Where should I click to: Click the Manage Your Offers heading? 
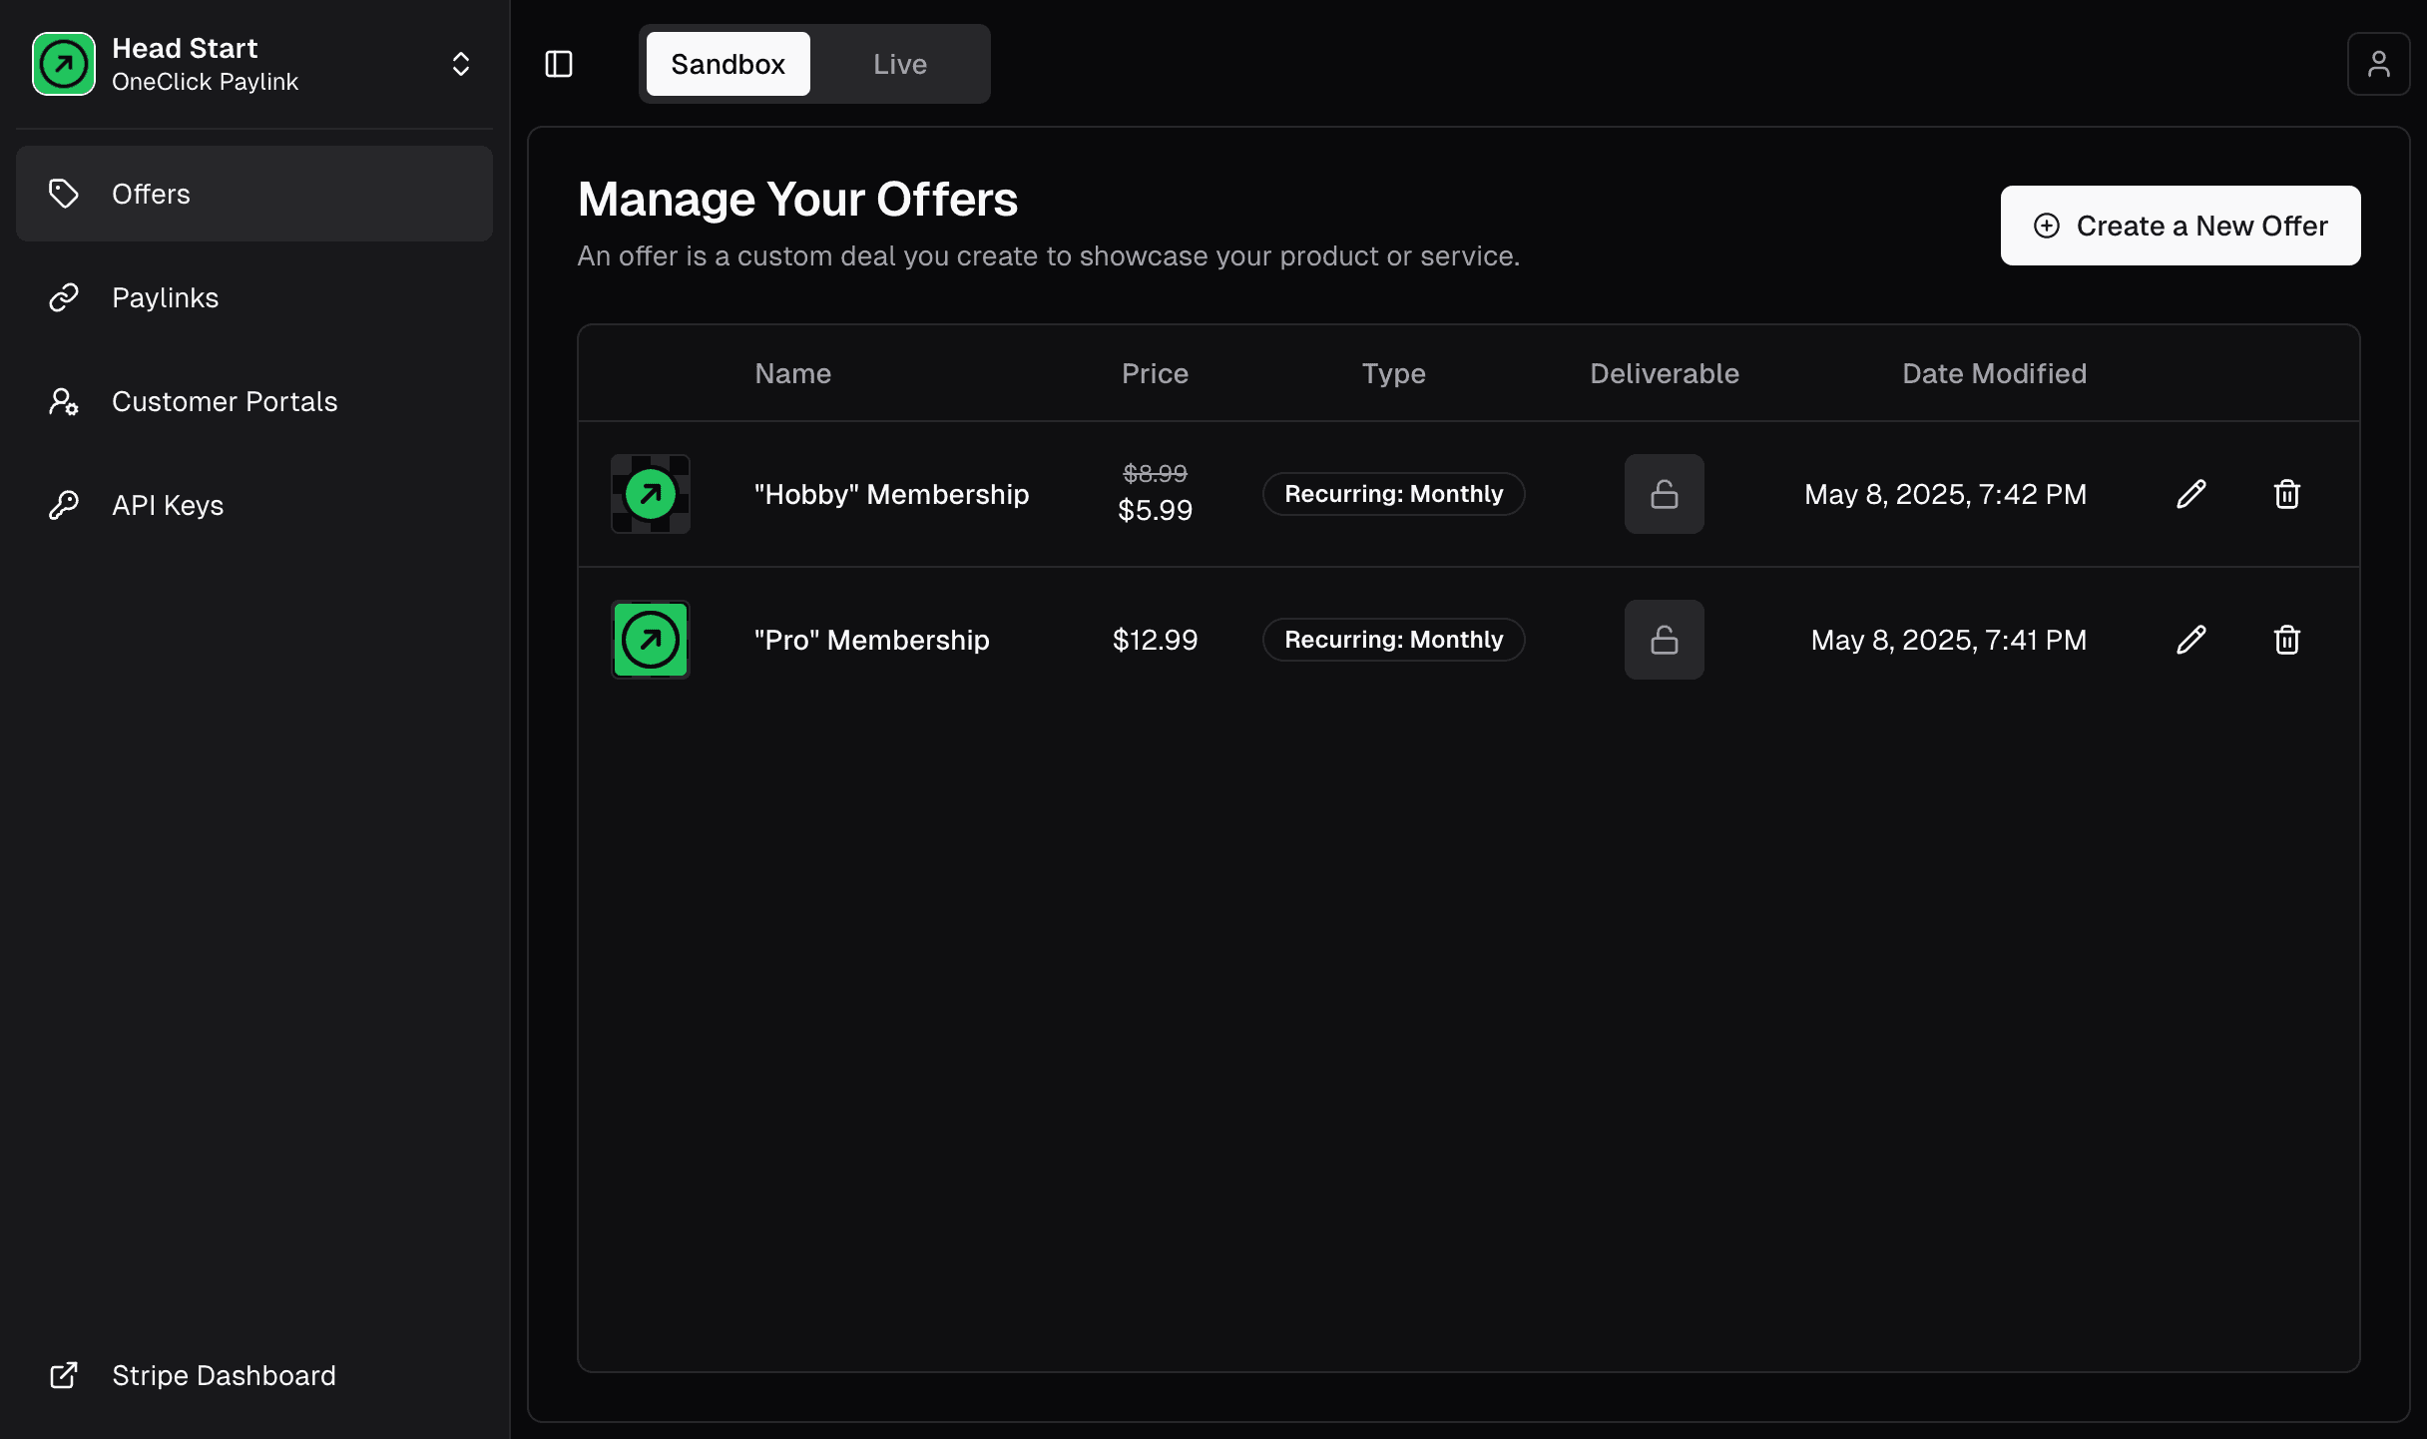tap(798, 199)
